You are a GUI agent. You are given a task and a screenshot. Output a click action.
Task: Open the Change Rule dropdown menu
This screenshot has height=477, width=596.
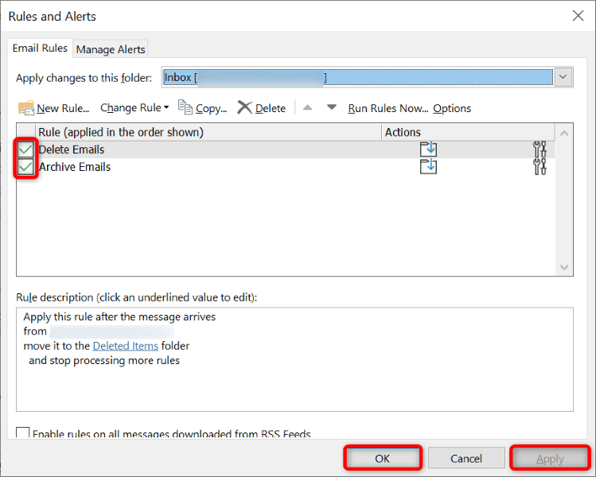(x=134, y=108)
